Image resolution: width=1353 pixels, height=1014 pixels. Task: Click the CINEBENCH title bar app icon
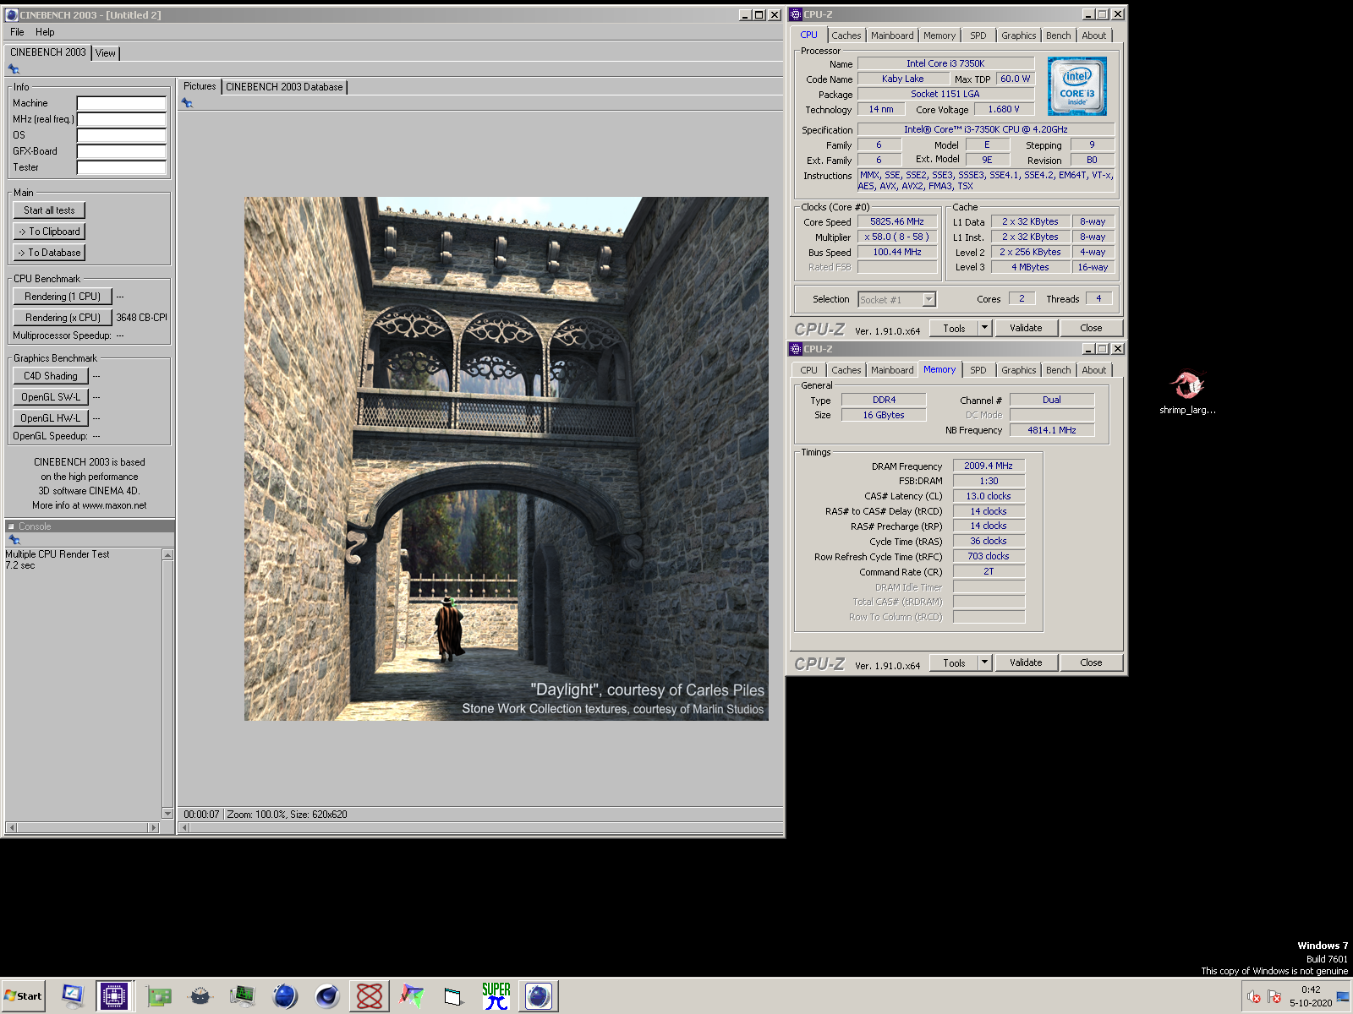[x=12, y=15]
